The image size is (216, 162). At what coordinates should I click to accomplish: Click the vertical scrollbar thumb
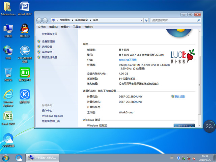point(199,85)
